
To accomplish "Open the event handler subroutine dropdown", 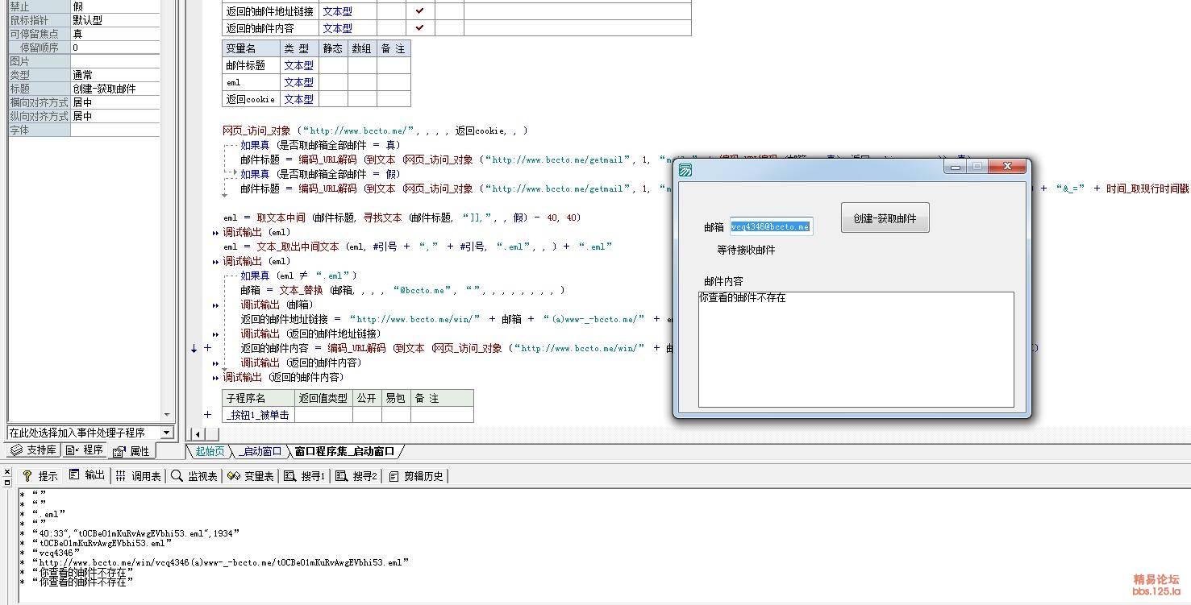I will coord(166,431).
